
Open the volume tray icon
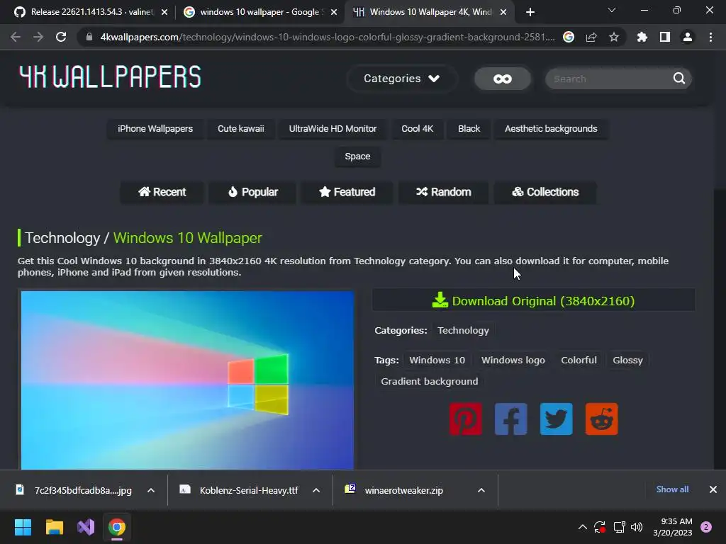pos(637,527)
